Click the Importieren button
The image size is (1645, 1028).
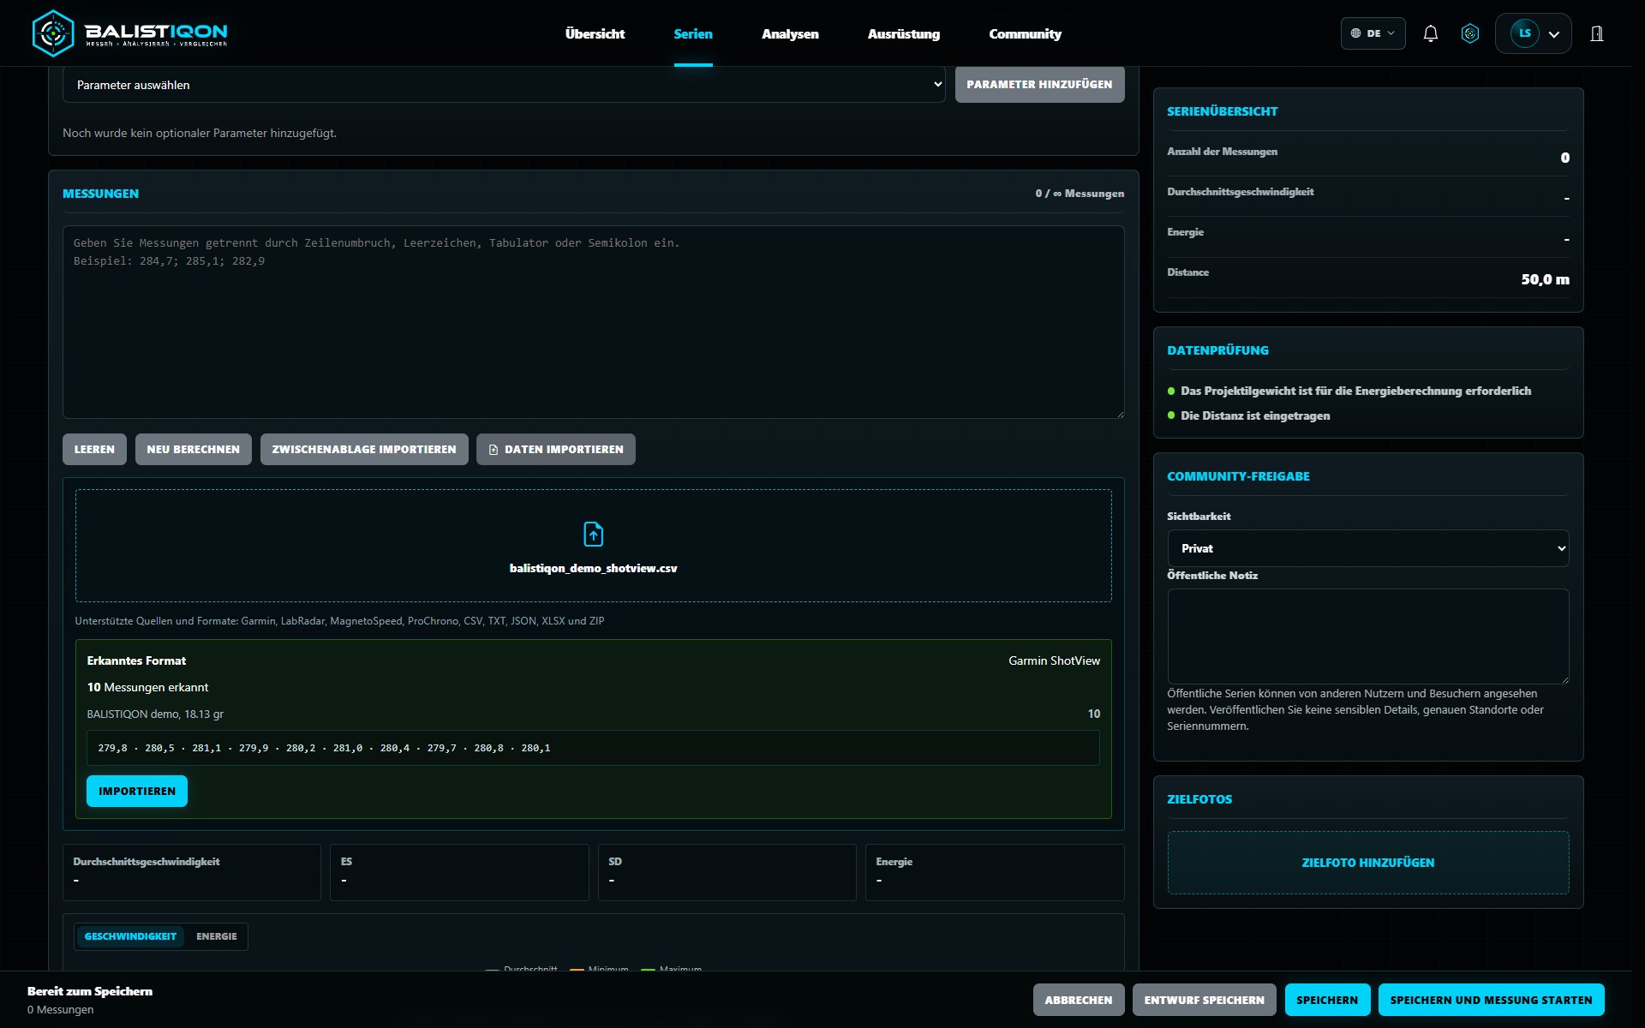click(x=137, y=791)
